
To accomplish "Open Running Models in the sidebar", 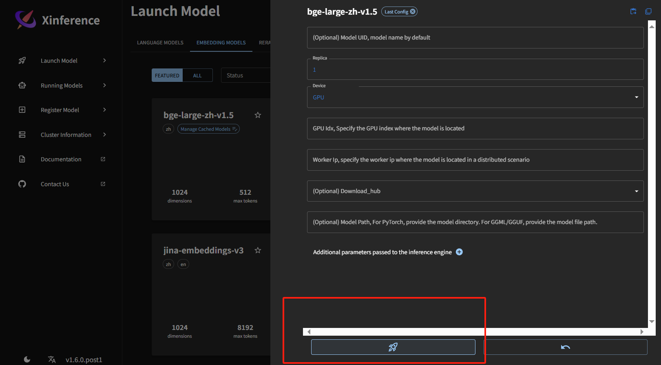I will pos(62,86).
